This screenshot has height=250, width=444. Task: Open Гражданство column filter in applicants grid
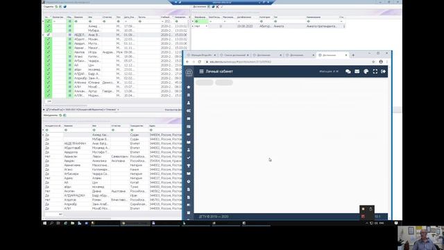tap(132, 130)
